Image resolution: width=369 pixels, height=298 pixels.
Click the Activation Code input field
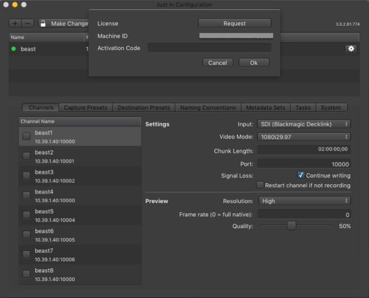209,48
